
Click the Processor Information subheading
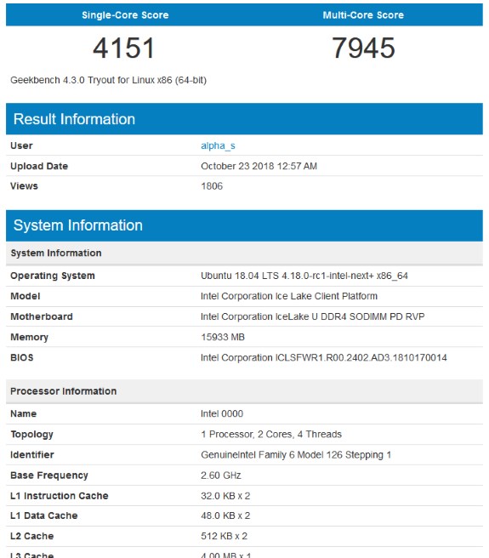coord(63,391)
